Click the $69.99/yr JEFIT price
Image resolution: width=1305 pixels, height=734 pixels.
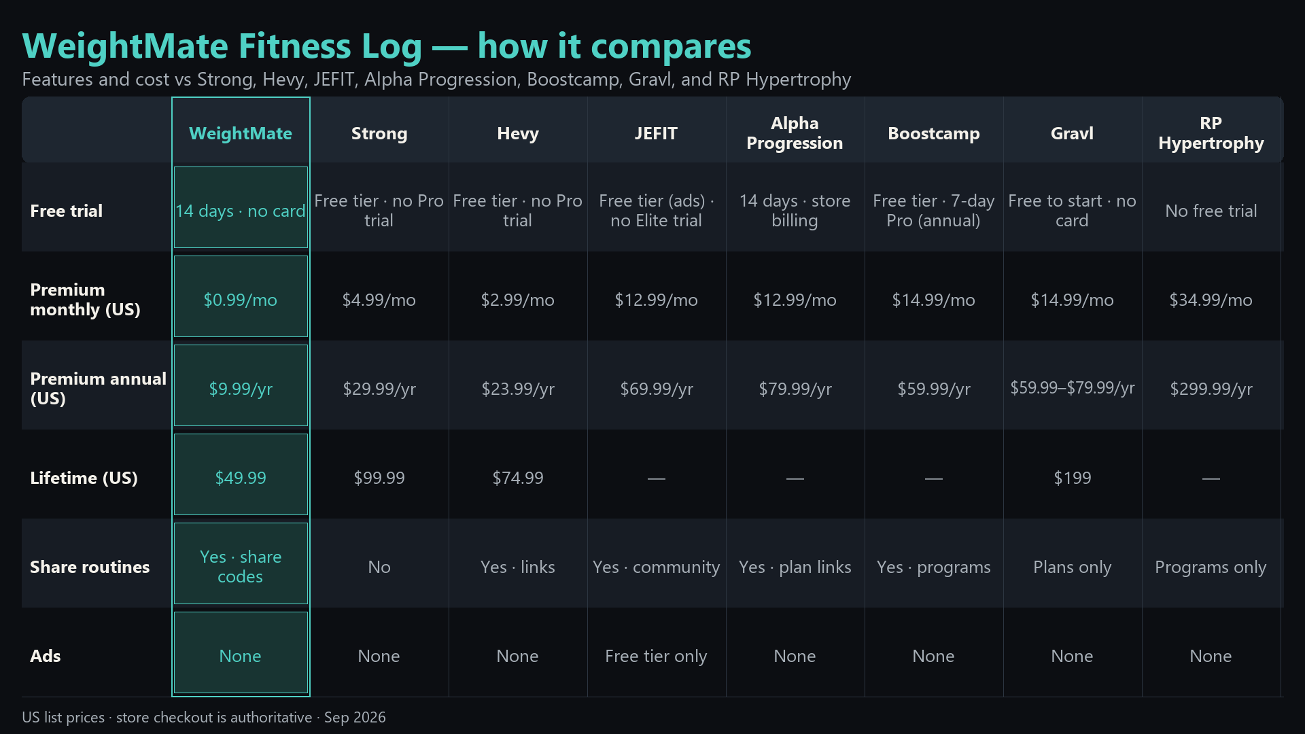[657, 389]
